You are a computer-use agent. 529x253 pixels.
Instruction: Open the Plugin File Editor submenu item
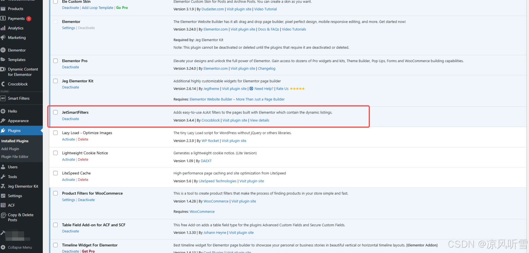click(15, 157)
